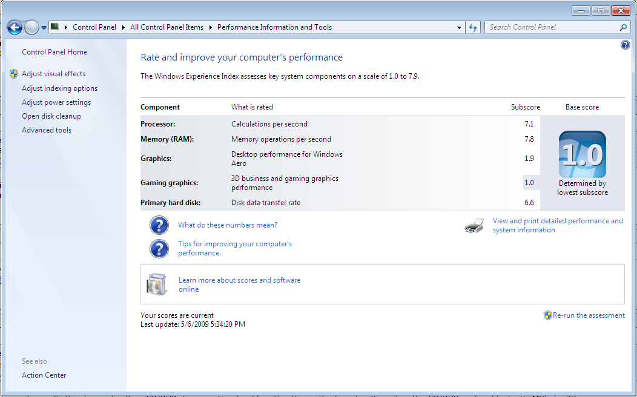
Task: Click Disk data transfer rate description
Action: coord(266,203)
